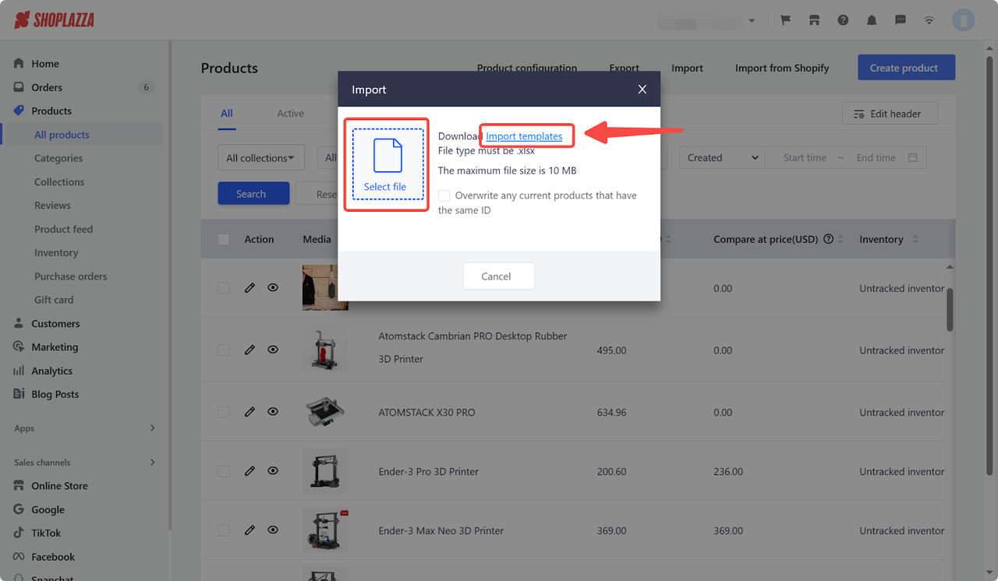Open the help question mark icon

[843, 19]
